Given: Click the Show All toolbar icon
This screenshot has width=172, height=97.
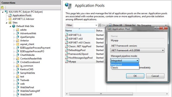Looking at the screenshot, I should click(110, 25).
